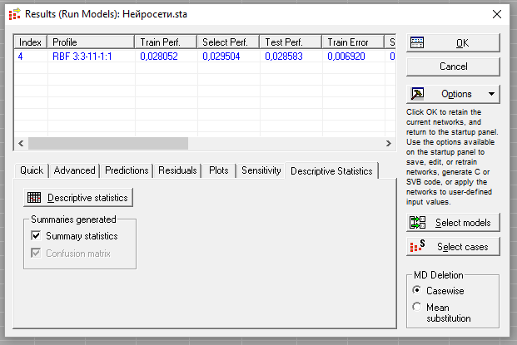Uncheck the Summary statistics checkbox

[36, 236]
